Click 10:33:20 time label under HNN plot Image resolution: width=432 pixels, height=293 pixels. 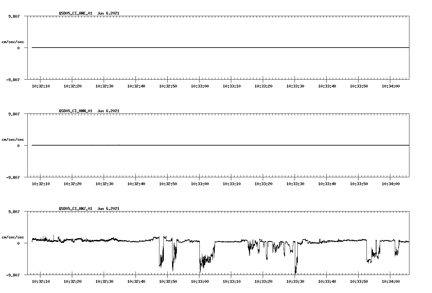[263, 184]
